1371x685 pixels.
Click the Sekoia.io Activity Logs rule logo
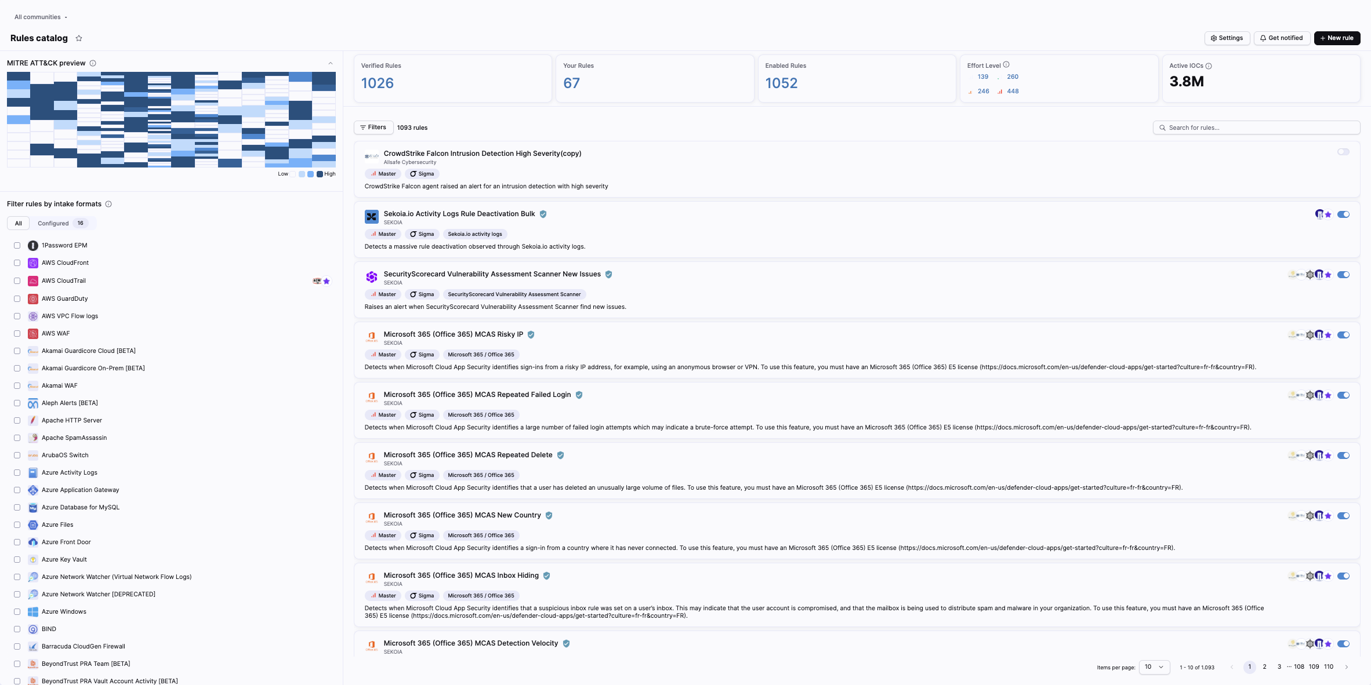[372, 217]
